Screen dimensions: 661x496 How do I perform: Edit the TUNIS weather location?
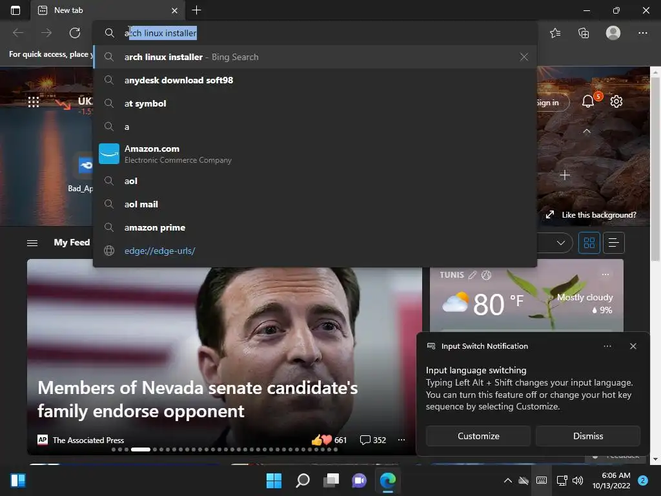473,275
